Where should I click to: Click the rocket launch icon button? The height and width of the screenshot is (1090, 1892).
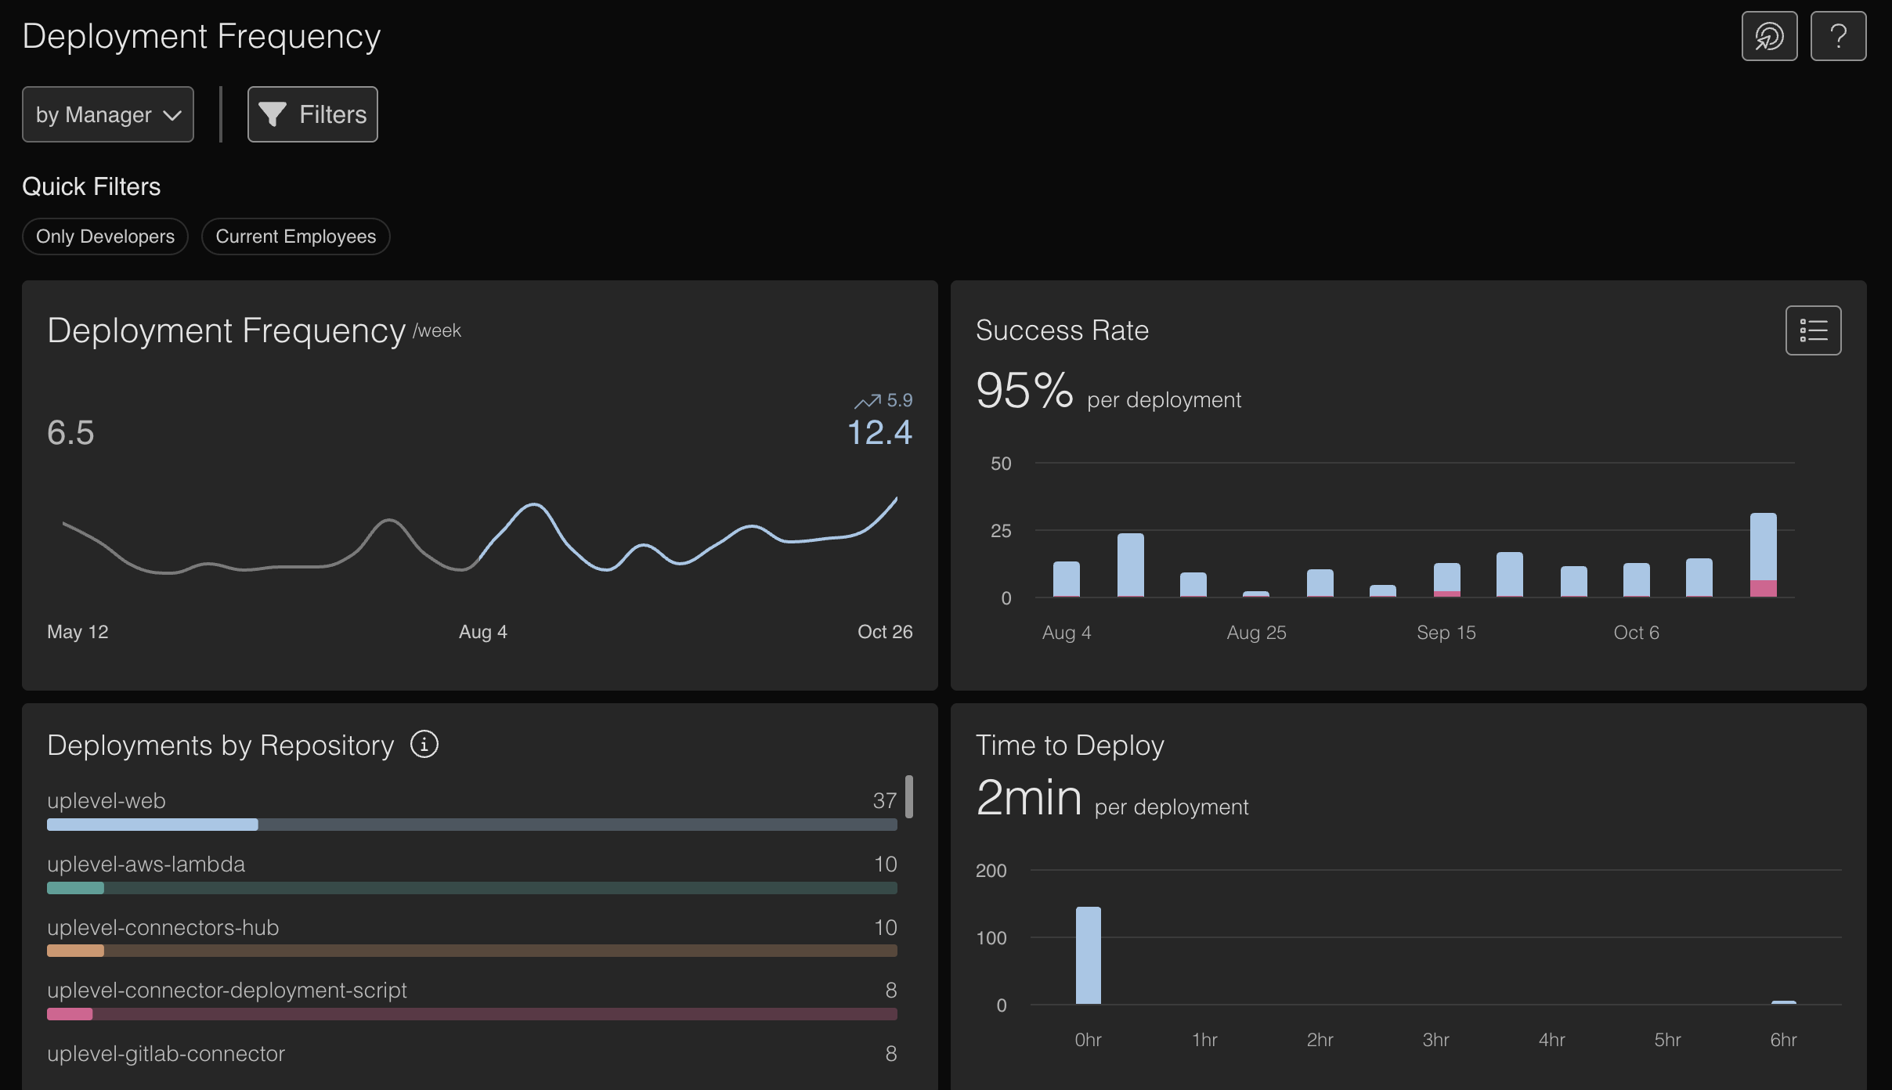coord(1768,36)
